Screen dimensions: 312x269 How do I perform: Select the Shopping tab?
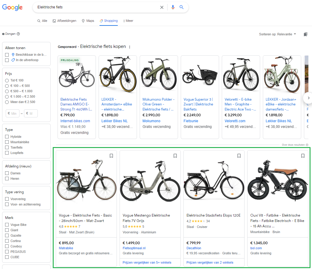tap(108, 21)
